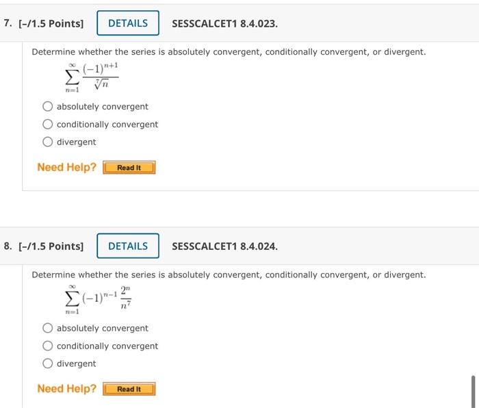Choose 'conditionally convergent' for question 8
This screenshot has height=408, width=479.
pyautogui.click(x=48, y=346)
